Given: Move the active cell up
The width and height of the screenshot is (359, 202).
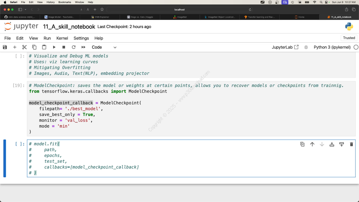Looking at the screenshot, I should coord(312,144).
